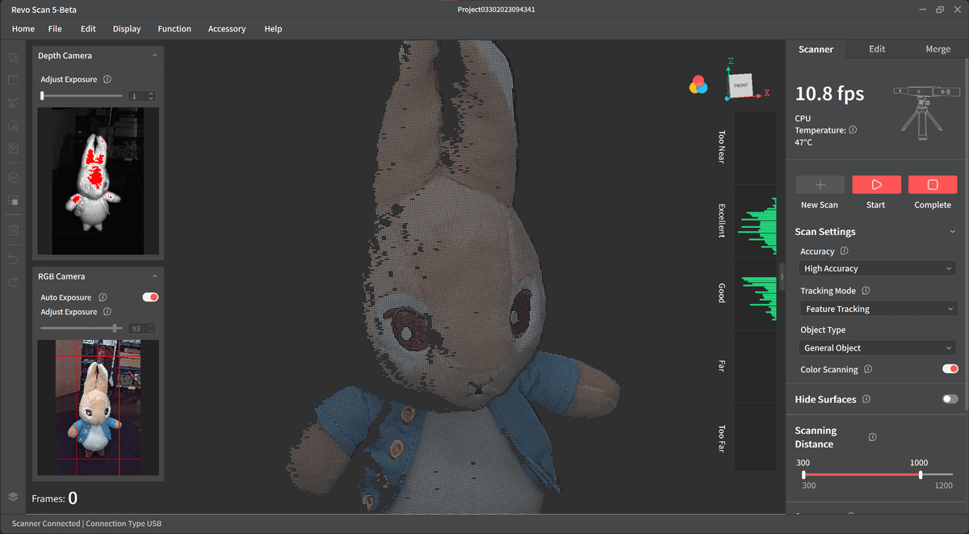Collapse the Depth Camera panel
This screenshot has height=534, width=969.
point(154,56)
